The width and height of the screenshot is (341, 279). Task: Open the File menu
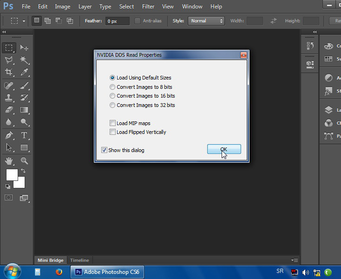(x=26, y=7)
